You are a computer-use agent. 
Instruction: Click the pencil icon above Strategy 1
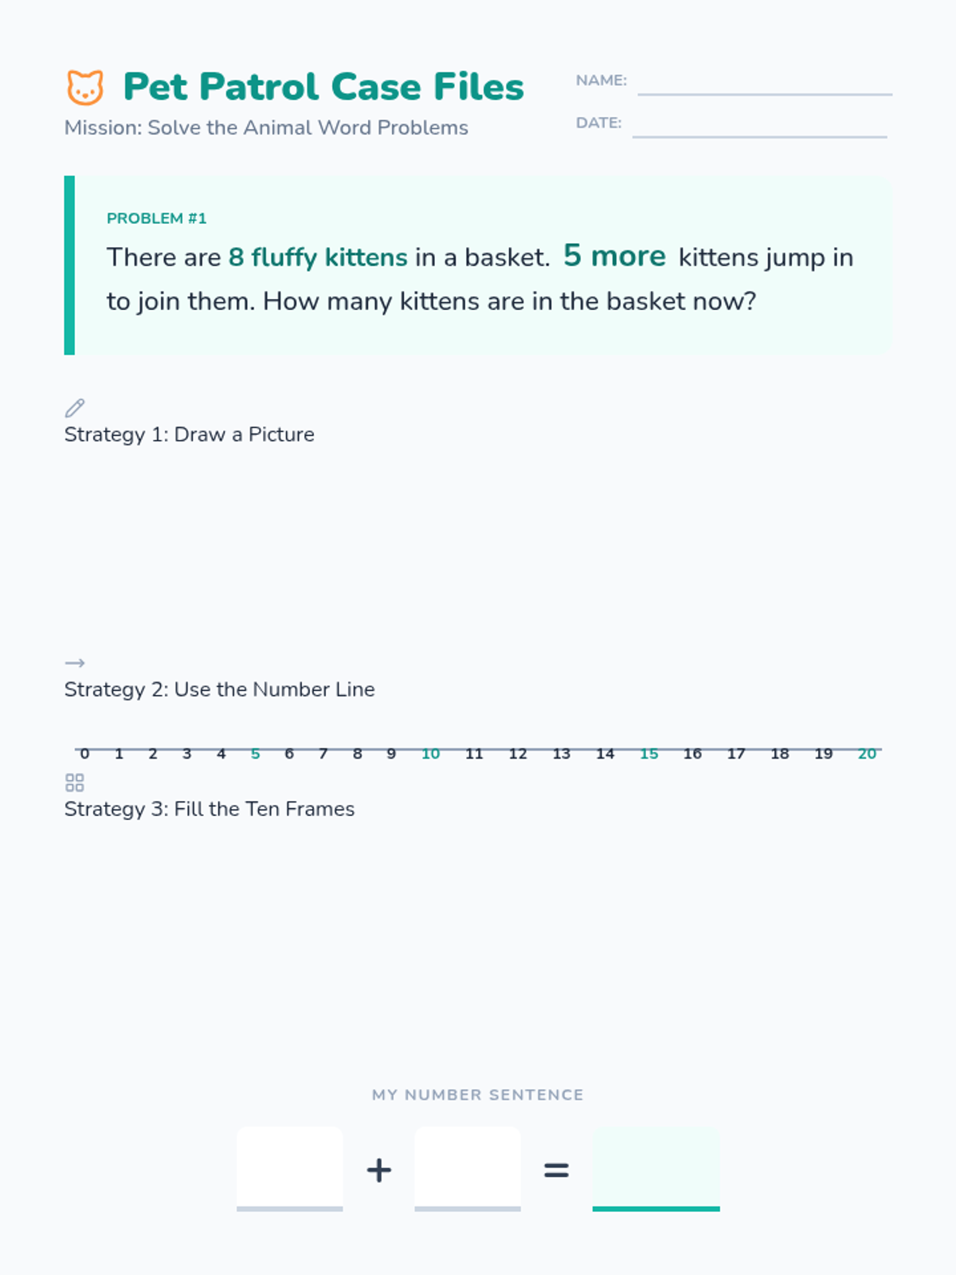click(x=75, y=408)
